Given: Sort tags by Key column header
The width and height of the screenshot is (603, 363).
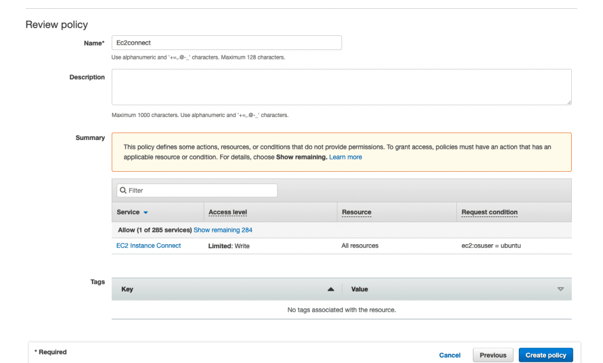Looking at the screenshot, I should 127,289.
